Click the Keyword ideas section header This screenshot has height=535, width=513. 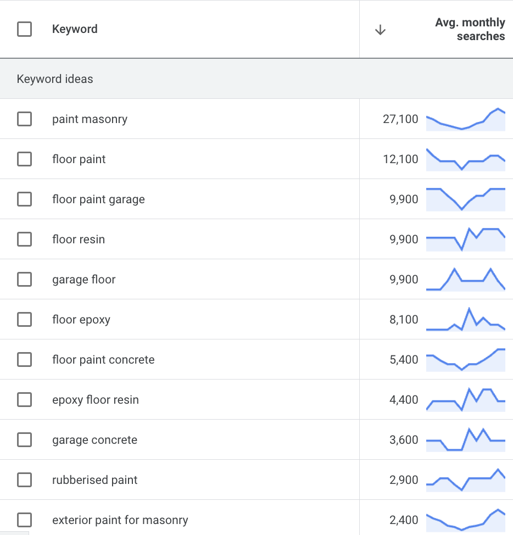tap(55, 79)
